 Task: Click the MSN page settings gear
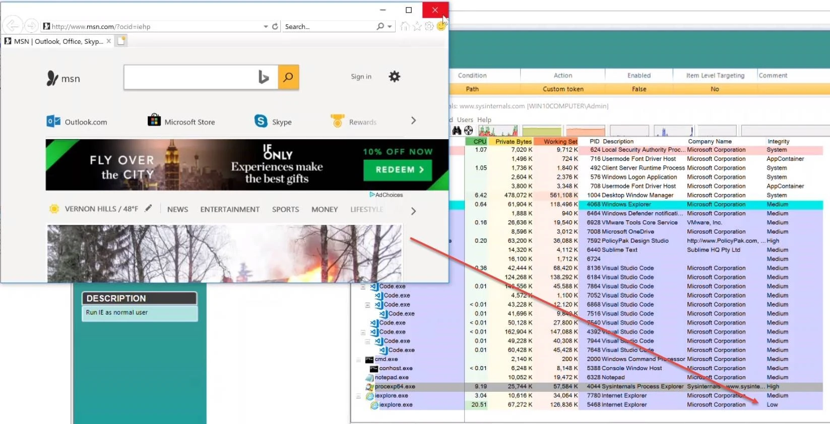tap(394, 77)
